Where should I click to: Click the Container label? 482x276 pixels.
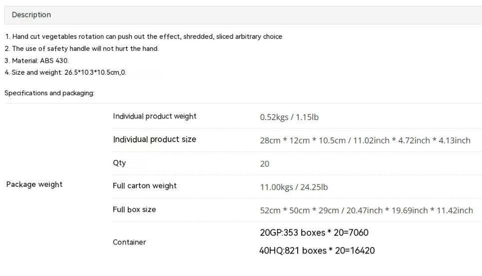point(129,242)
